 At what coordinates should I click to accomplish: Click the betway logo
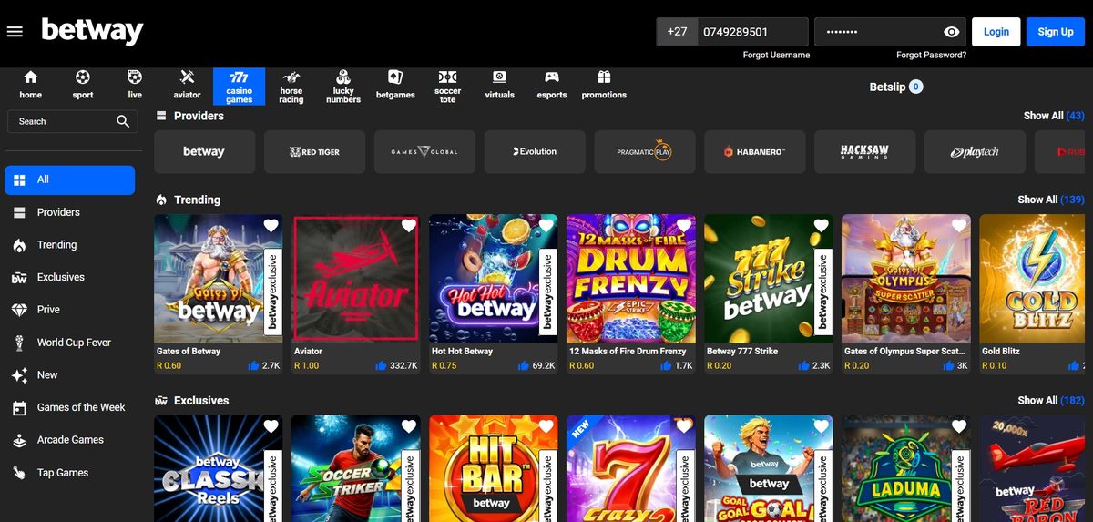pyautogui.click(x=92, y=32)
